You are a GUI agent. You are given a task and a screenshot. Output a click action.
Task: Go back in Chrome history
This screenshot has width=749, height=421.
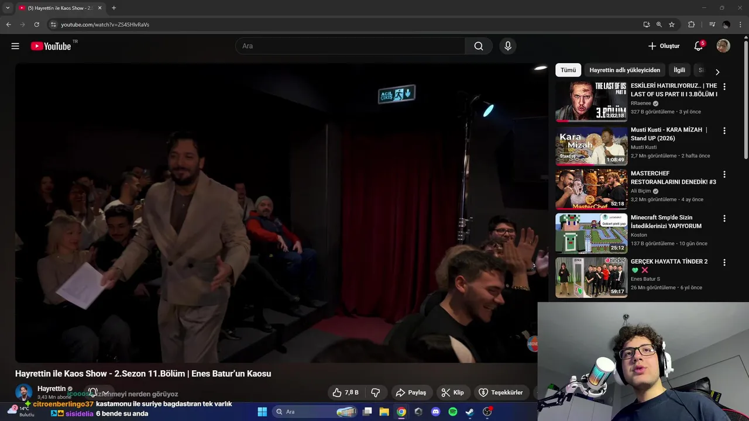[x=8, y=25]
